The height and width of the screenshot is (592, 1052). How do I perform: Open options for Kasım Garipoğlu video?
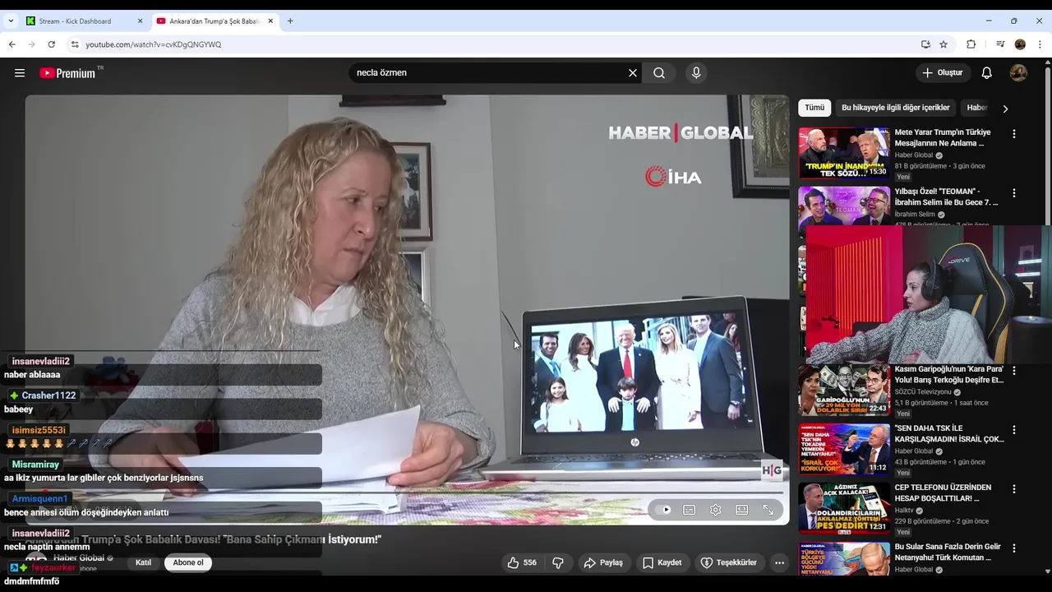[1014, 370]
